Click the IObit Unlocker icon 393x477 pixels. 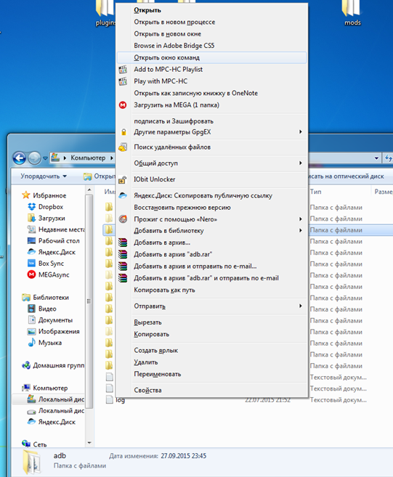[122, 179]
